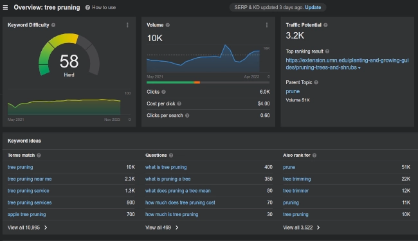Open Keyword Difficulty info tooltip icon

tap(53, 25)
